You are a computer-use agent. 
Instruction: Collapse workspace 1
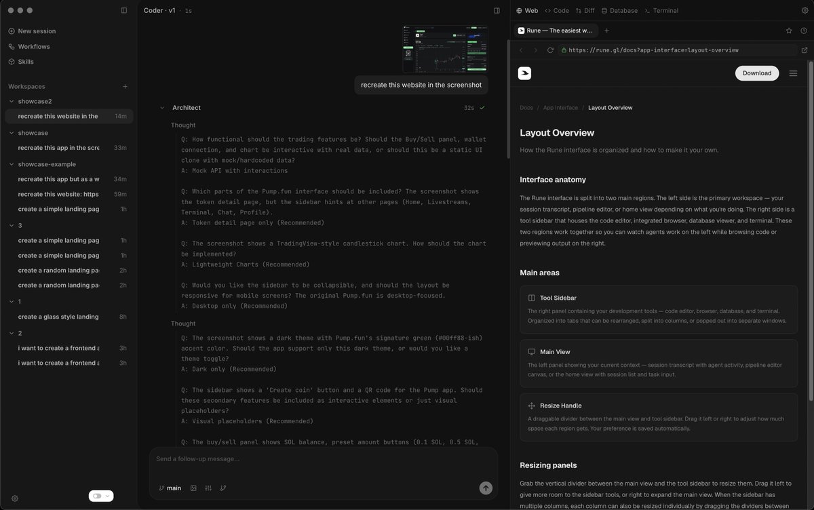coord(11,302)
